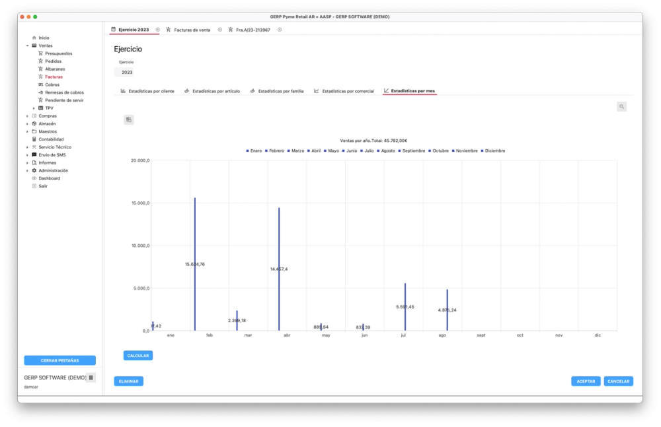Select the Albaranes cart icon
Viewport: 661px width, 427px height.
click(40, 69)
